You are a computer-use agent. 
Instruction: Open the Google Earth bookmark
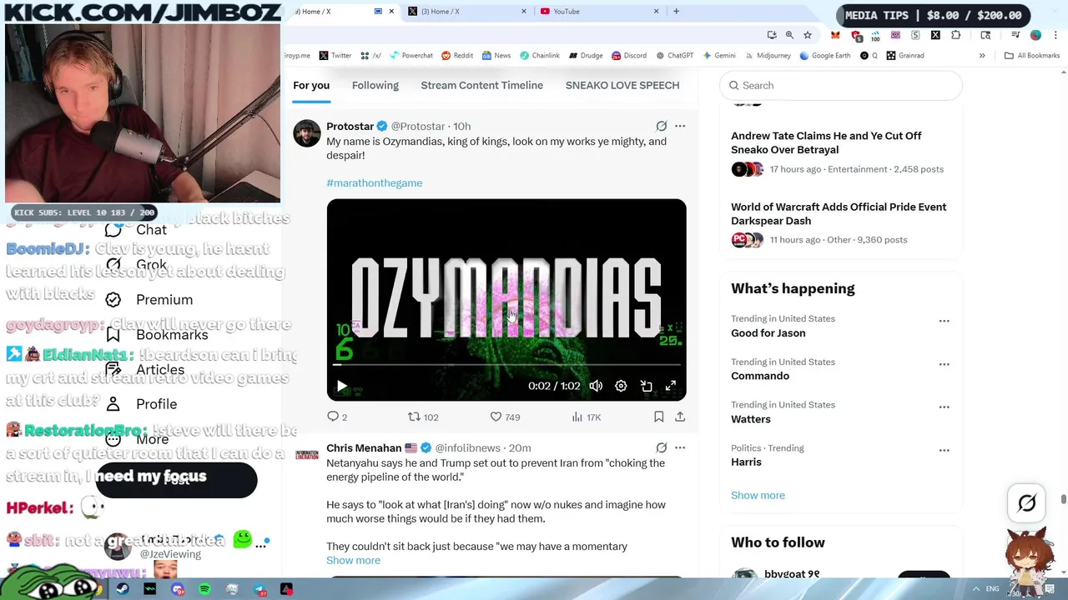(x=824, y=55)
